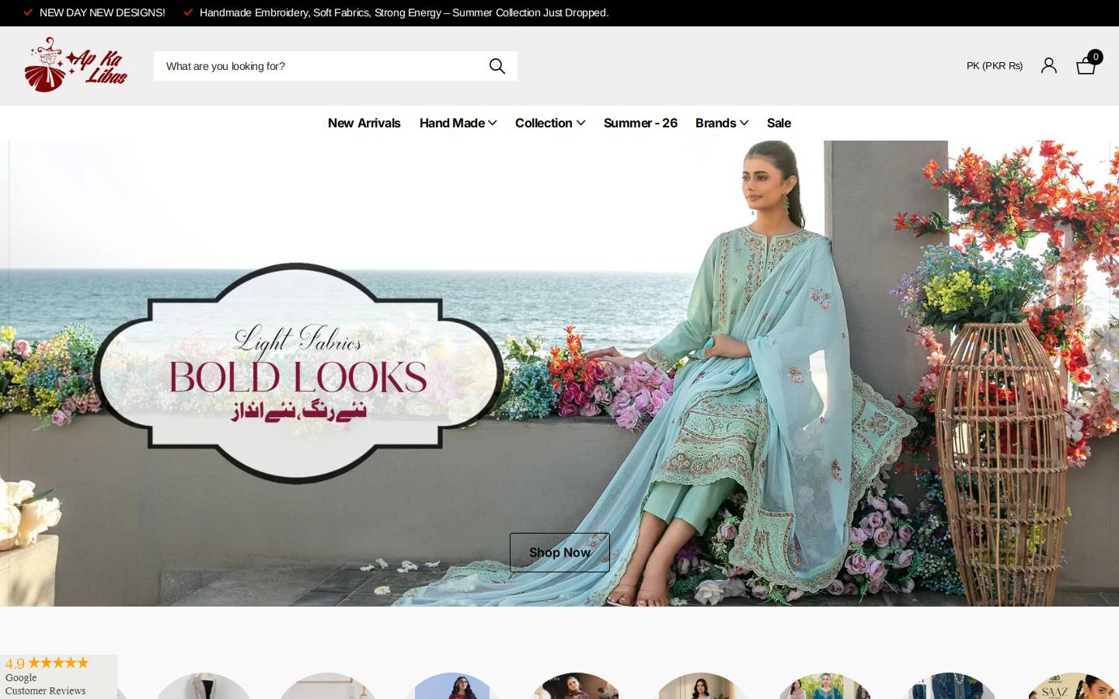This screenshot has height=699, width=1119.
Task: Click the search magnifier icon
Action: pyautogui.click(x=497, y=66)
